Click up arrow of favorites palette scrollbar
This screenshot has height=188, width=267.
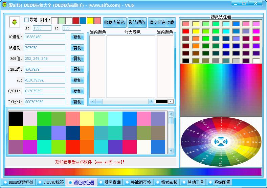[x=171, y=114]
